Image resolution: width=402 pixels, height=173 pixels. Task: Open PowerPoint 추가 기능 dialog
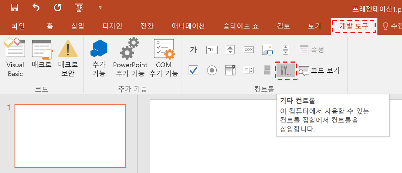tap(130, 57)
